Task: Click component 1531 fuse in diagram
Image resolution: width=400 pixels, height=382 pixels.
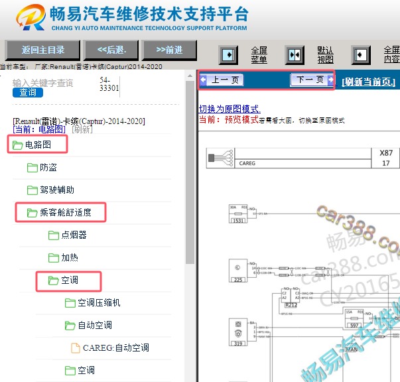Action: coord(238,214)
